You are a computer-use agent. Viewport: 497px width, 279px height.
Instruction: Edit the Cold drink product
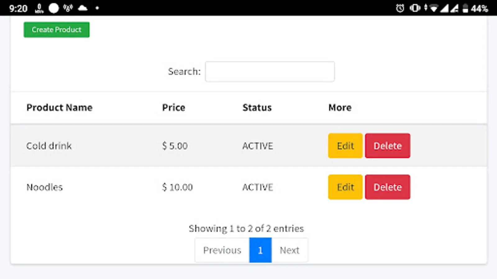tap(345, 146)
